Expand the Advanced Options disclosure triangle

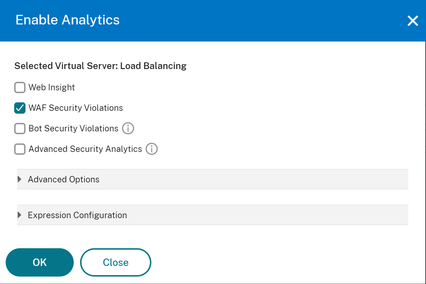pyautogui.click(x=19, y=179)
